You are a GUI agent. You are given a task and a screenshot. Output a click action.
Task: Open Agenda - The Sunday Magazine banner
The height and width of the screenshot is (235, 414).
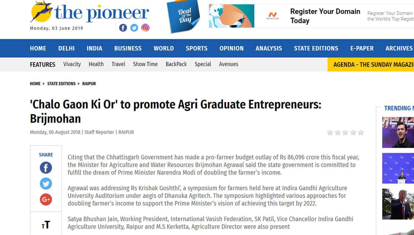[x=371, y=64]
